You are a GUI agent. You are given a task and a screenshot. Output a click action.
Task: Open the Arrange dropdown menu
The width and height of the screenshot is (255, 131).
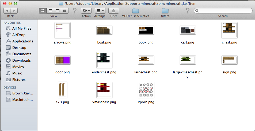pos(100,11)
